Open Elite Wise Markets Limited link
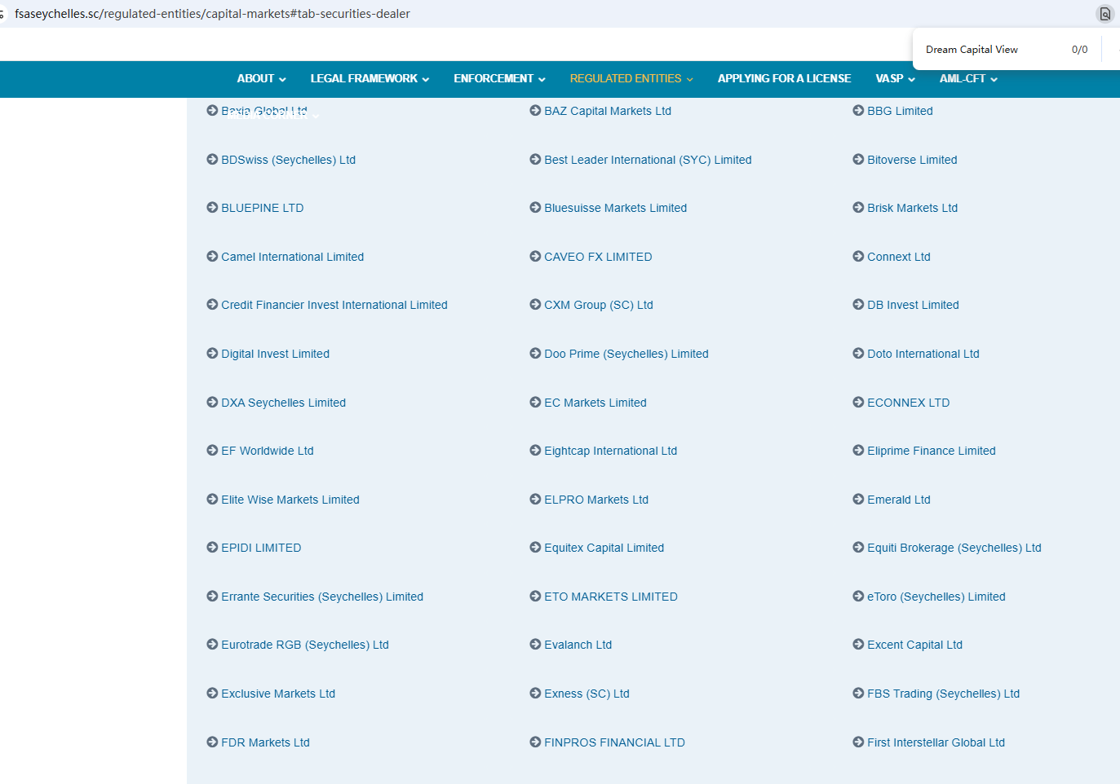1120x784 pixels. tap(290, 500)
